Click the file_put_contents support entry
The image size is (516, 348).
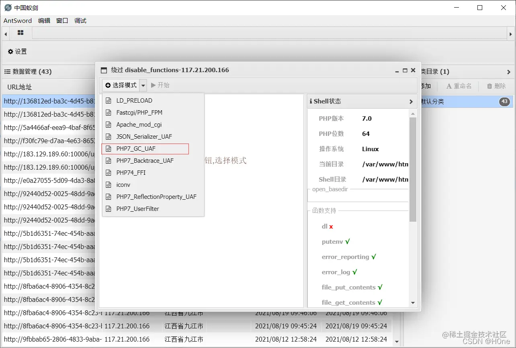[352, 287]
